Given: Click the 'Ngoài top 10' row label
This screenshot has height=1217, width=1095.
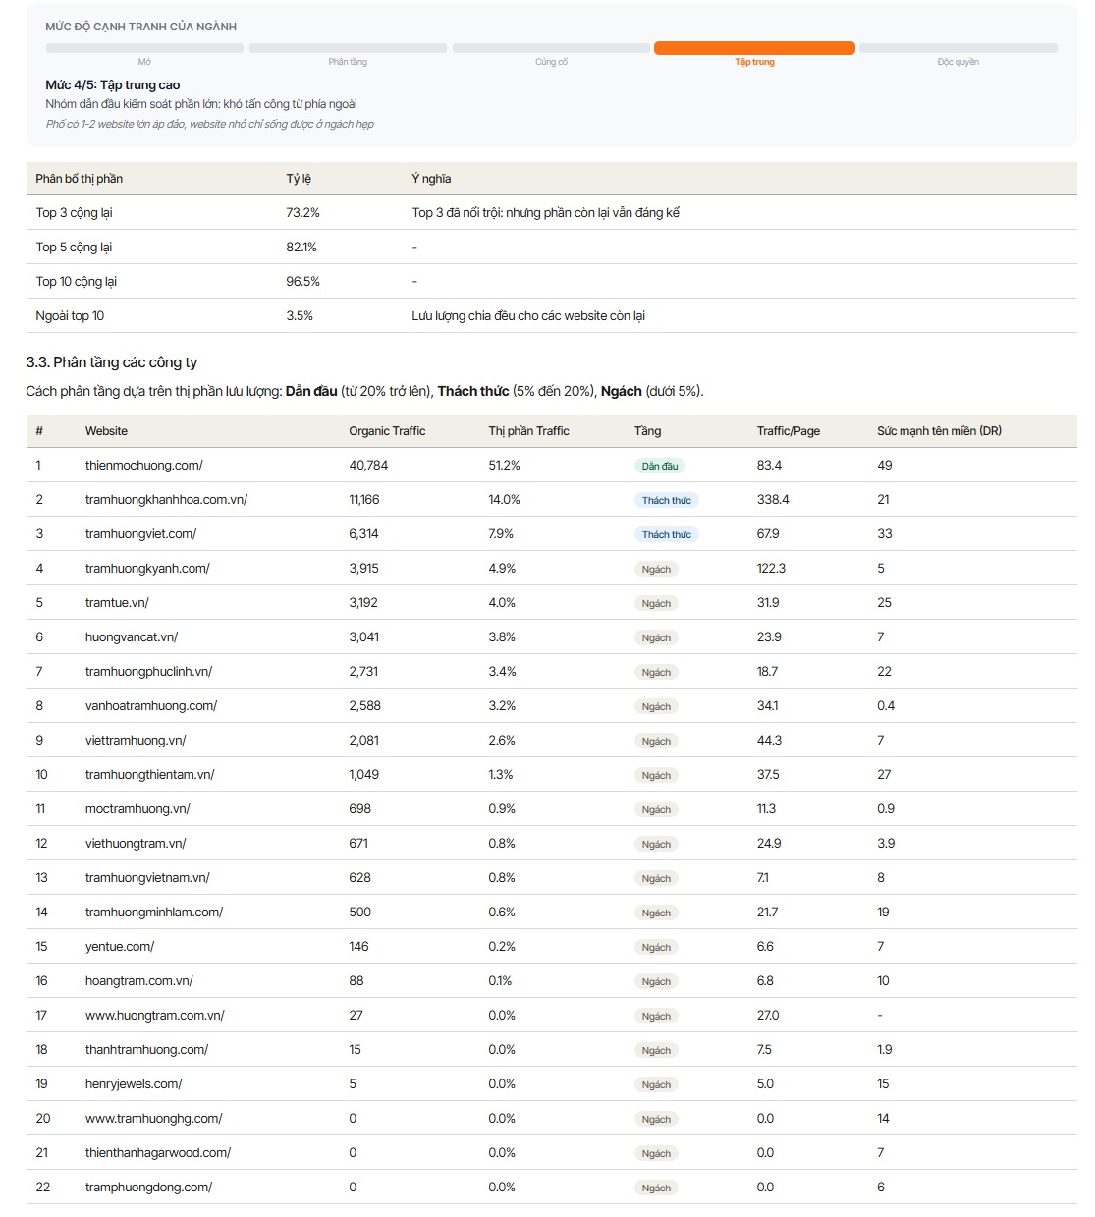Looking at the screenshot, I should tap(70, 316).
